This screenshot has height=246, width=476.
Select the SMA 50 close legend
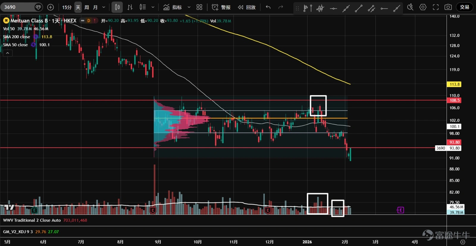[x=15, y=45]
